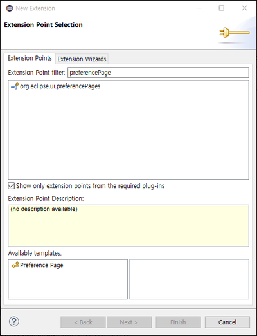Viewport: 257px width, 336px height.
Task: Click into the Extension Point filter field
Action: (158, 73)
